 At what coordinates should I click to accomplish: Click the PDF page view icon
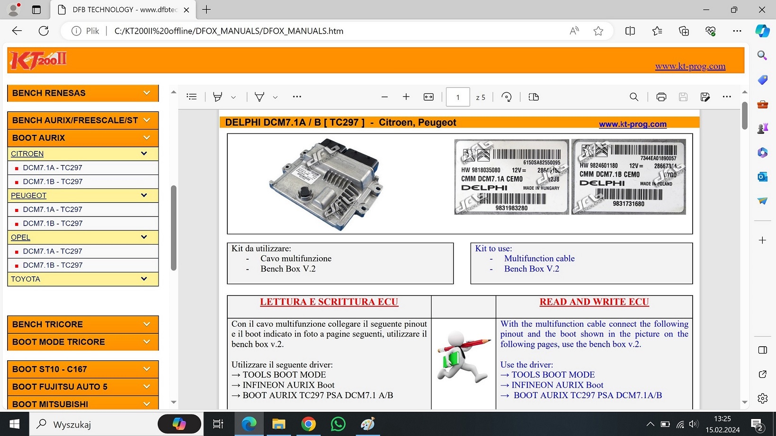click(x=534, y=97)
